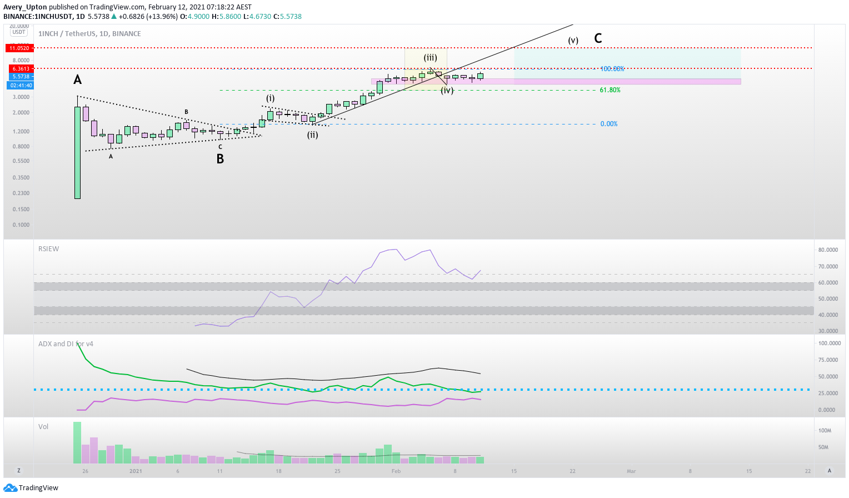This screenshot has width=849, height=498.
Task: Click the red 11.0520 price label
Action: click(20, 48)
